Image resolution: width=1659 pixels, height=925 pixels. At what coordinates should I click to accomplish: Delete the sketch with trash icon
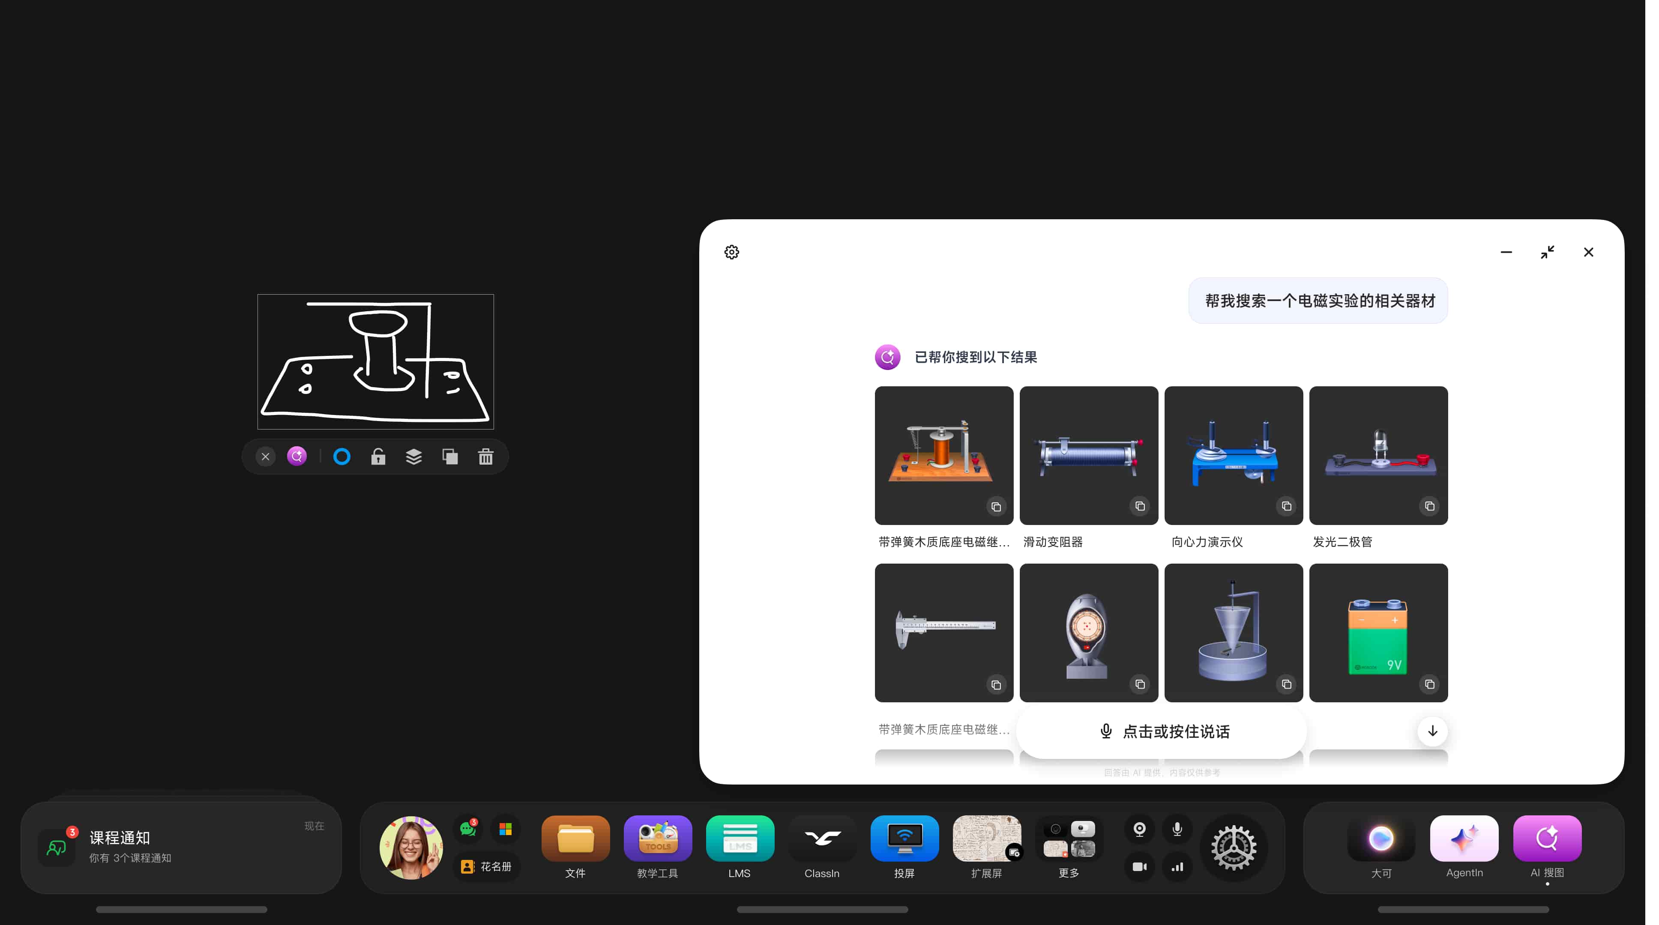(x=486, y=457)
